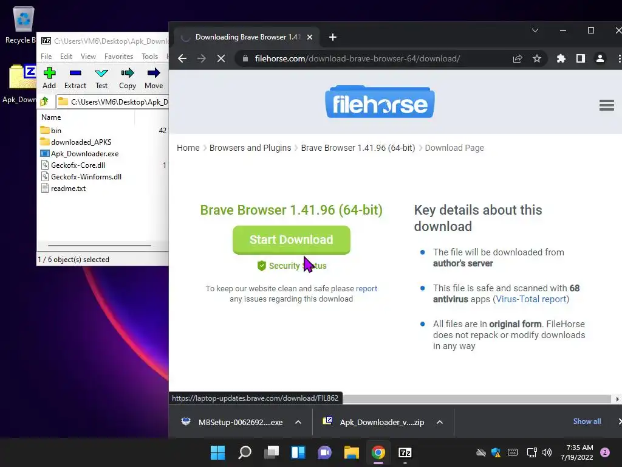Click the Chrome address bar URL

coord(357,59)
